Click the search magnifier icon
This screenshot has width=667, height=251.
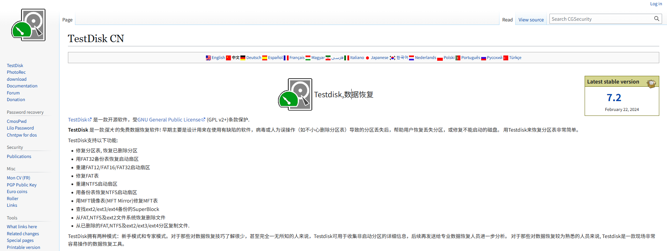click(657, 19)
